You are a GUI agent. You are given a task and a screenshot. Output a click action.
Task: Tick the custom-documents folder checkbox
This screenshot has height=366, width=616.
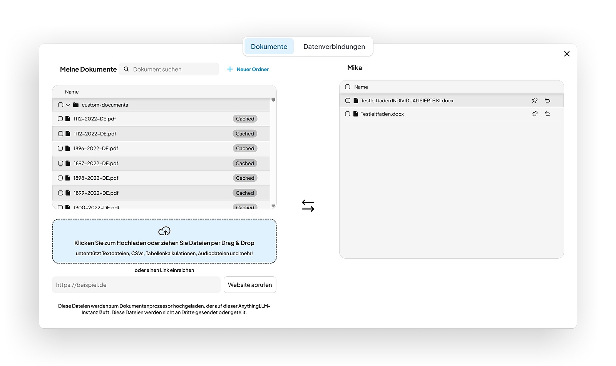pyautogui.click(x=60, y=105)
